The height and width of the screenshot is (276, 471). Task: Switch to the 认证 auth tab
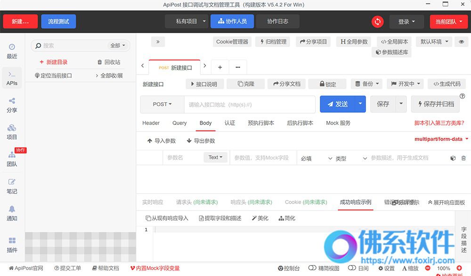click(230, 123)
